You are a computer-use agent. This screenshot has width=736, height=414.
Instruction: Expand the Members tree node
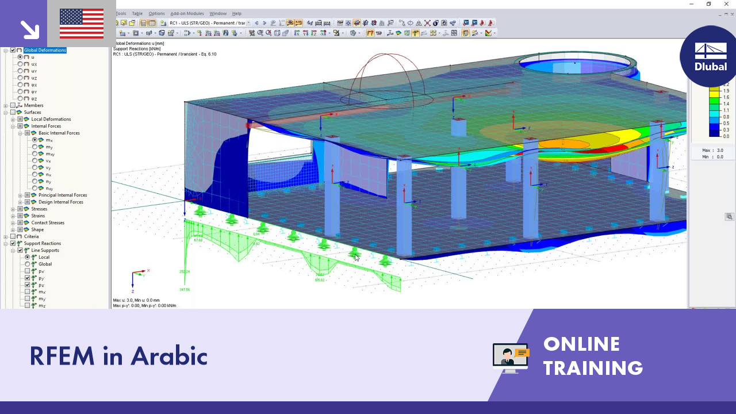[x=5, y=105]
